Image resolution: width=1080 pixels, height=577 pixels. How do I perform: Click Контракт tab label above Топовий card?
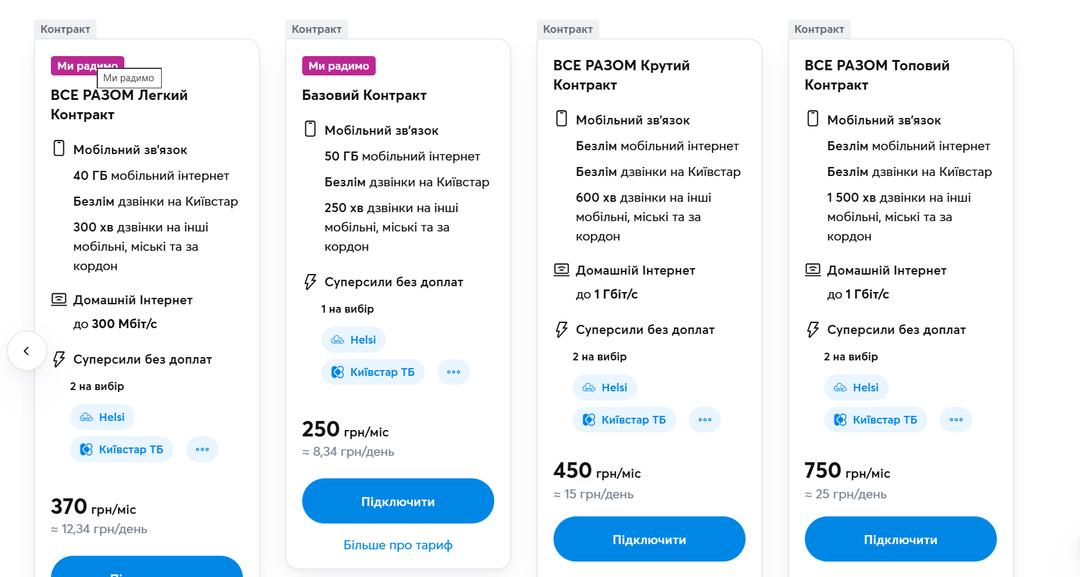pyautogui.click(x=819, y=29)
